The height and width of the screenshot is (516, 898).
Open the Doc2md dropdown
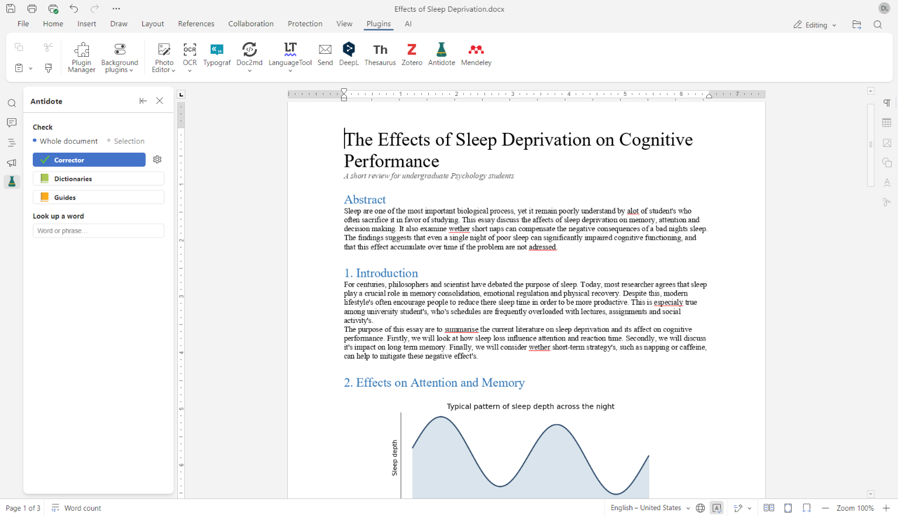tap(250, 71)
